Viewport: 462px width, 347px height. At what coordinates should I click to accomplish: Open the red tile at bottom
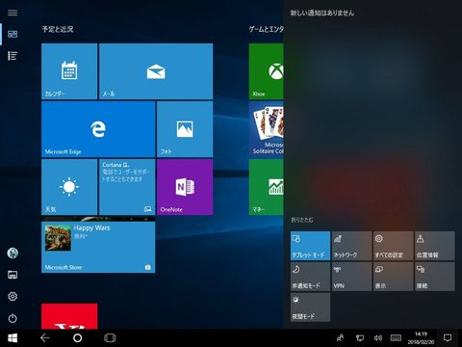(69, 316)
